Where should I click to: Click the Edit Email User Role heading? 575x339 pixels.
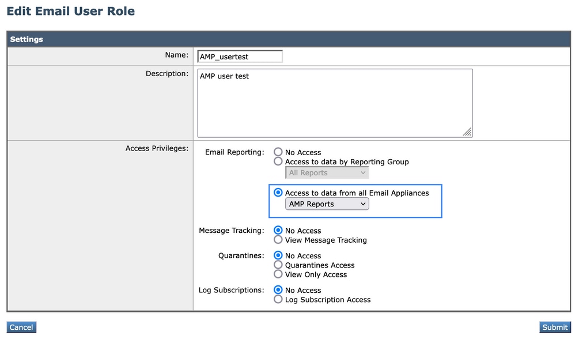point(71,11)
